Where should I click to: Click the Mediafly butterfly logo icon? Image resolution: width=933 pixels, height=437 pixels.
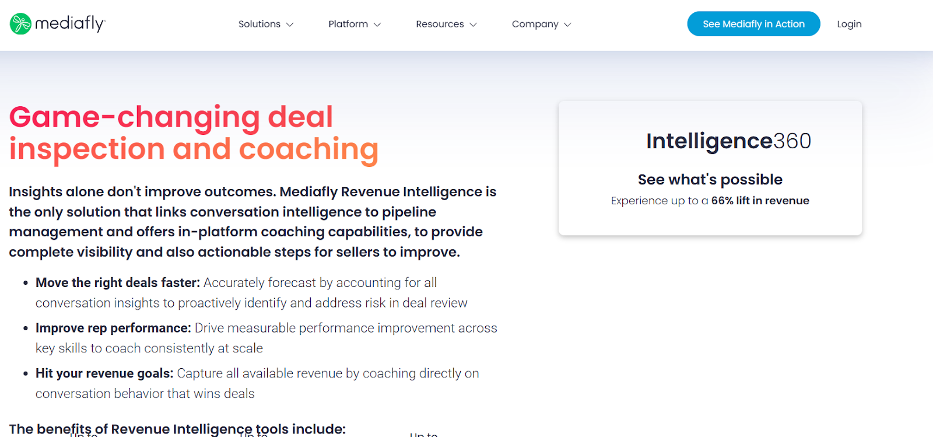(x=19, y=23)
